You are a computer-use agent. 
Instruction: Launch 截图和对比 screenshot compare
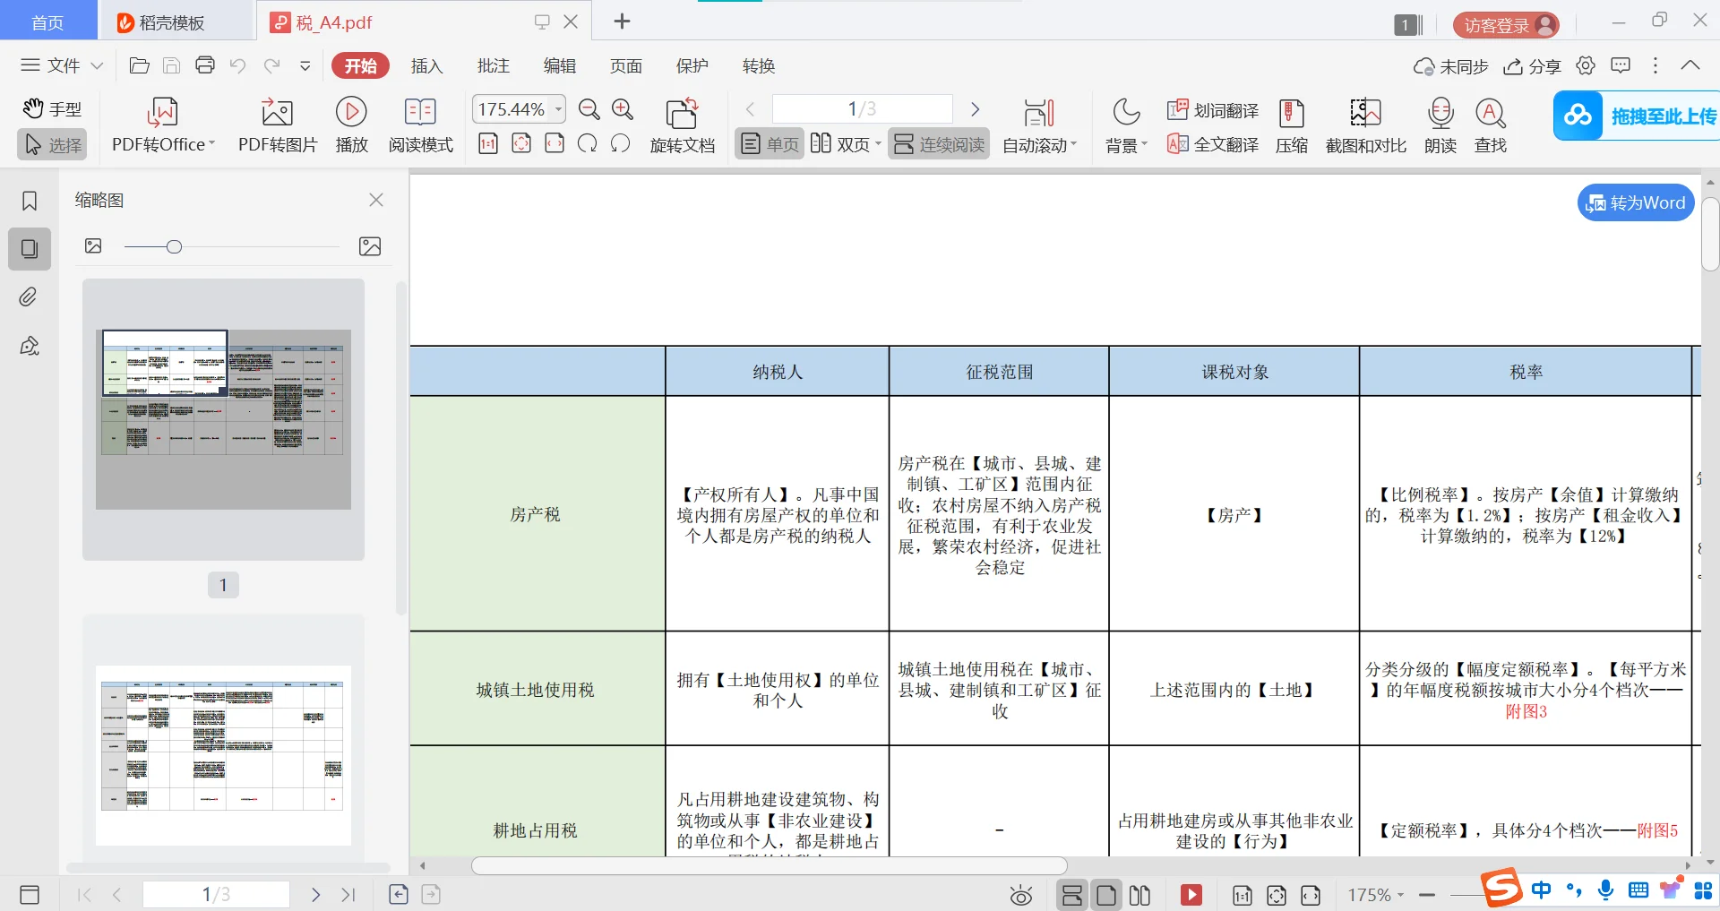(x=1363, y=125)
